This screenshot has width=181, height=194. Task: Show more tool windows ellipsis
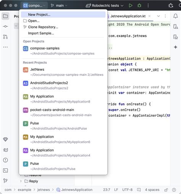pyautogui.click(x=5, y=47)
